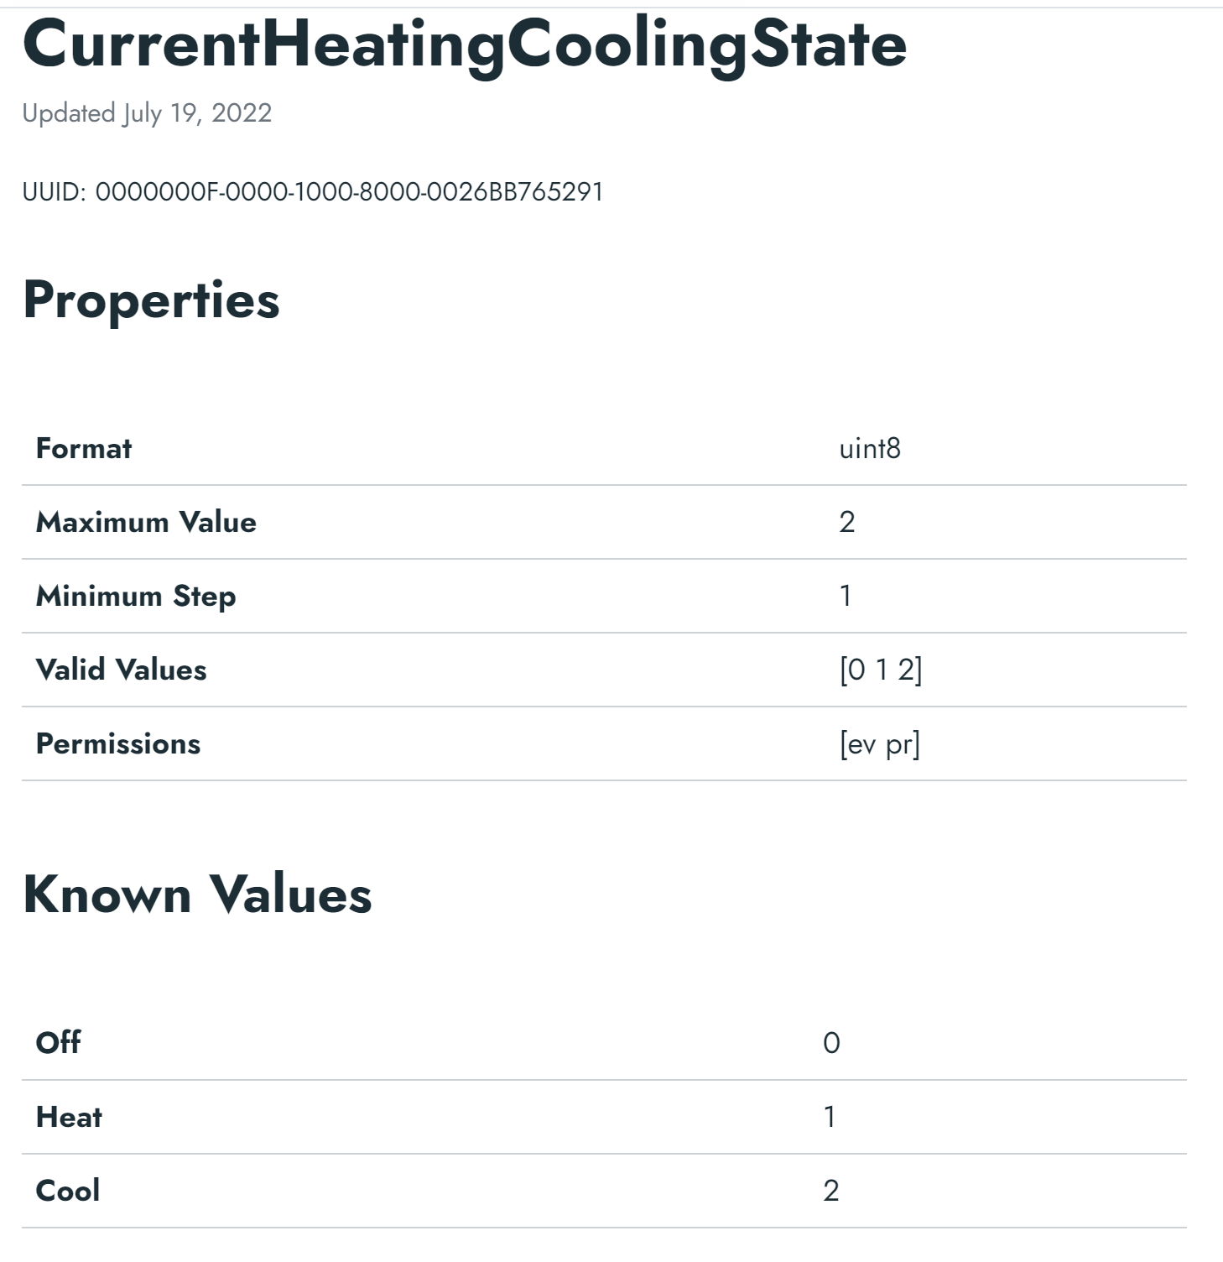Click the value 2 beside Maximum Value
Image resolution: width=1223 pixels, height=1262 pixels.
(846, 523)
